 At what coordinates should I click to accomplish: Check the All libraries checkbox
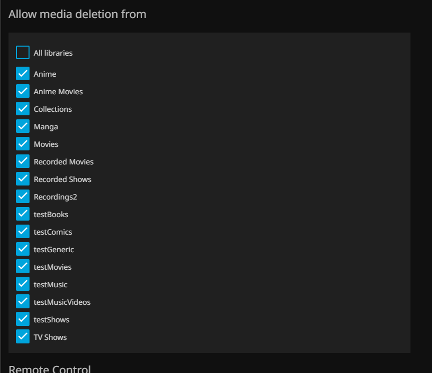pyautogui.click(x=23, y=53)
